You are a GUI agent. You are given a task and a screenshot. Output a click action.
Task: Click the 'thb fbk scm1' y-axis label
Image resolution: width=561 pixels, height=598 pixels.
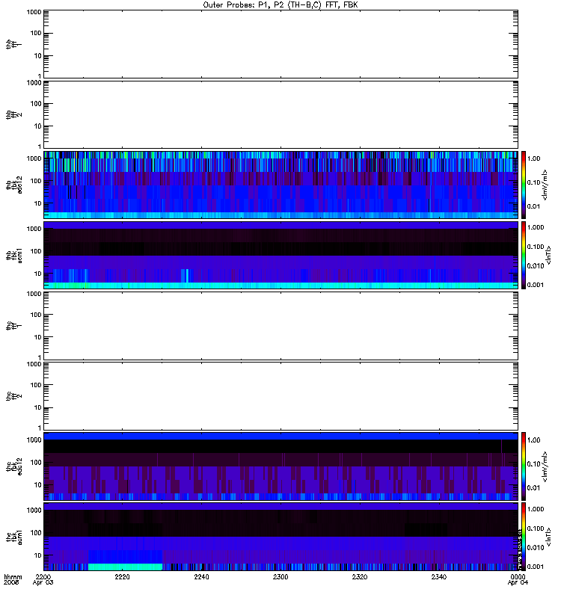pyautogui.click(x=14, y=255)
